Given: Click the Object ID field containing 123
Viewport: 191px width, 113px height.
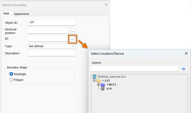Looking at the screenshot, I should tap(52, 23).
